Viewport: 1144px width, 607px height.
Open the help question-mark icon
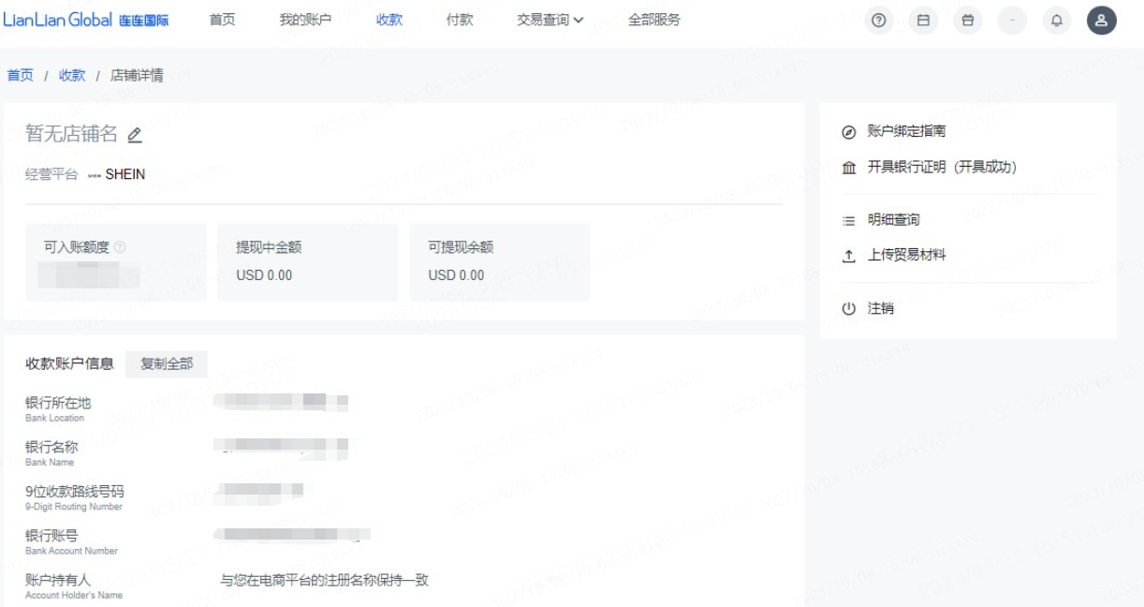[878, 21]
